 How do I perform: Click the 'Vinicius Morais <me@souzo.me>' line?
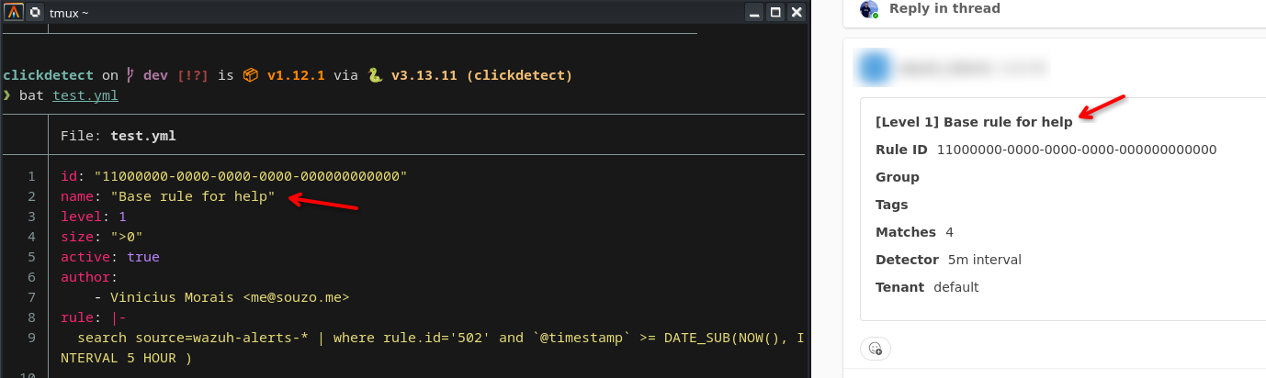(x=221, y=297)
